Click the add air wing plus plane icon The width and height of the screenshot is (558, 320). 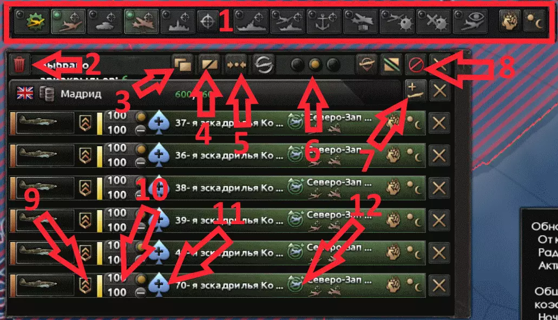[415, 90]
